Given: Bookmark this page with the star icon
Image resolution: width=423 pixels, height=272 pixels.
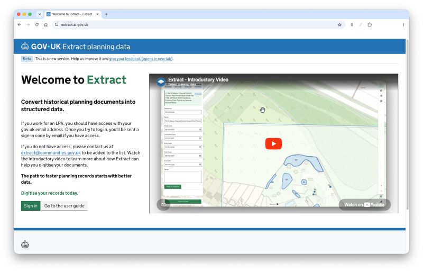Looking at the screenshot, I should pyautogui.click(x=339, y=24).
